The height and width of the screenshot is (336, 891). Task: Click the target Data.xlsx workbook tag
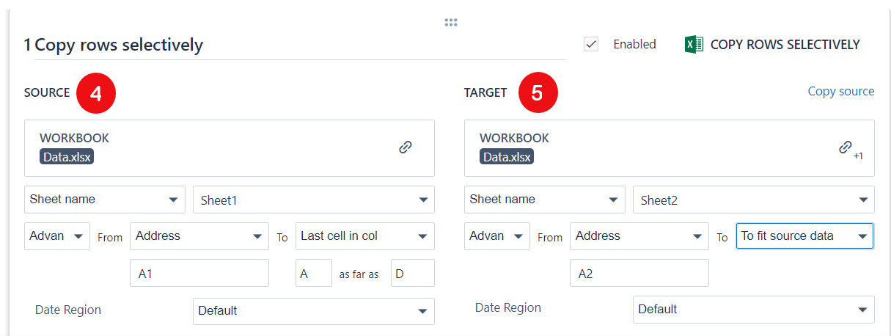click(507, 156)
